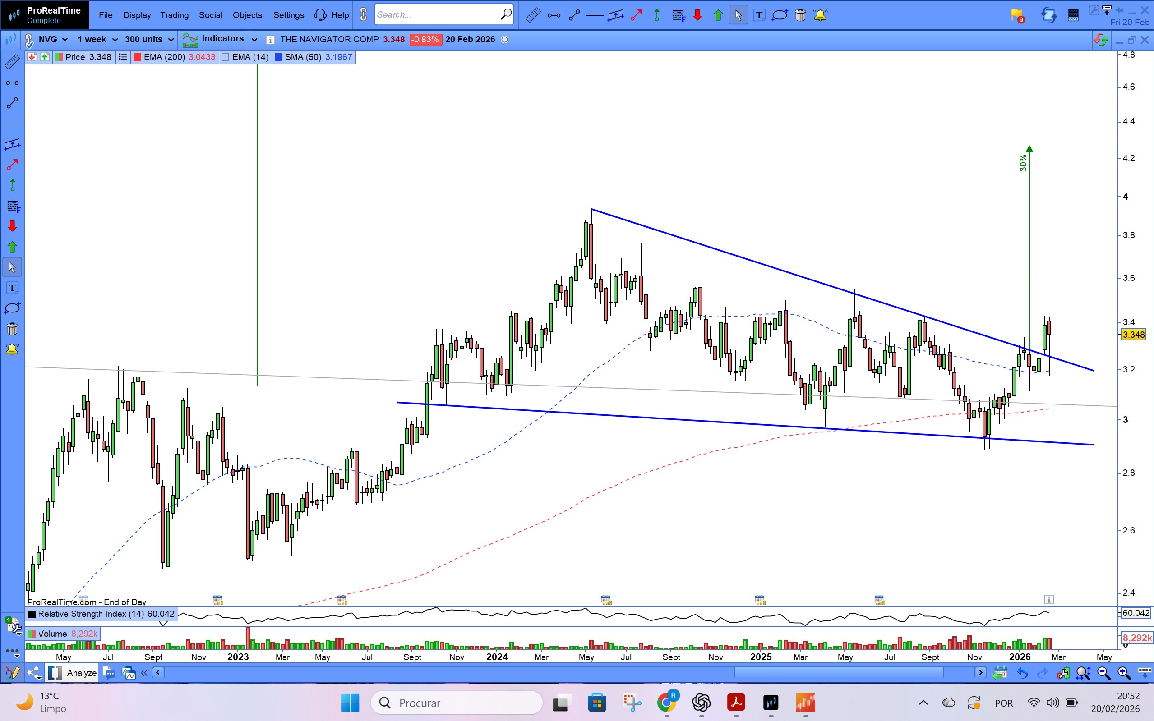Click the trash can delete-objects icon in the top toolbar
The width and height of the screenshot is (1154, 721).
[x=800, y=15]
